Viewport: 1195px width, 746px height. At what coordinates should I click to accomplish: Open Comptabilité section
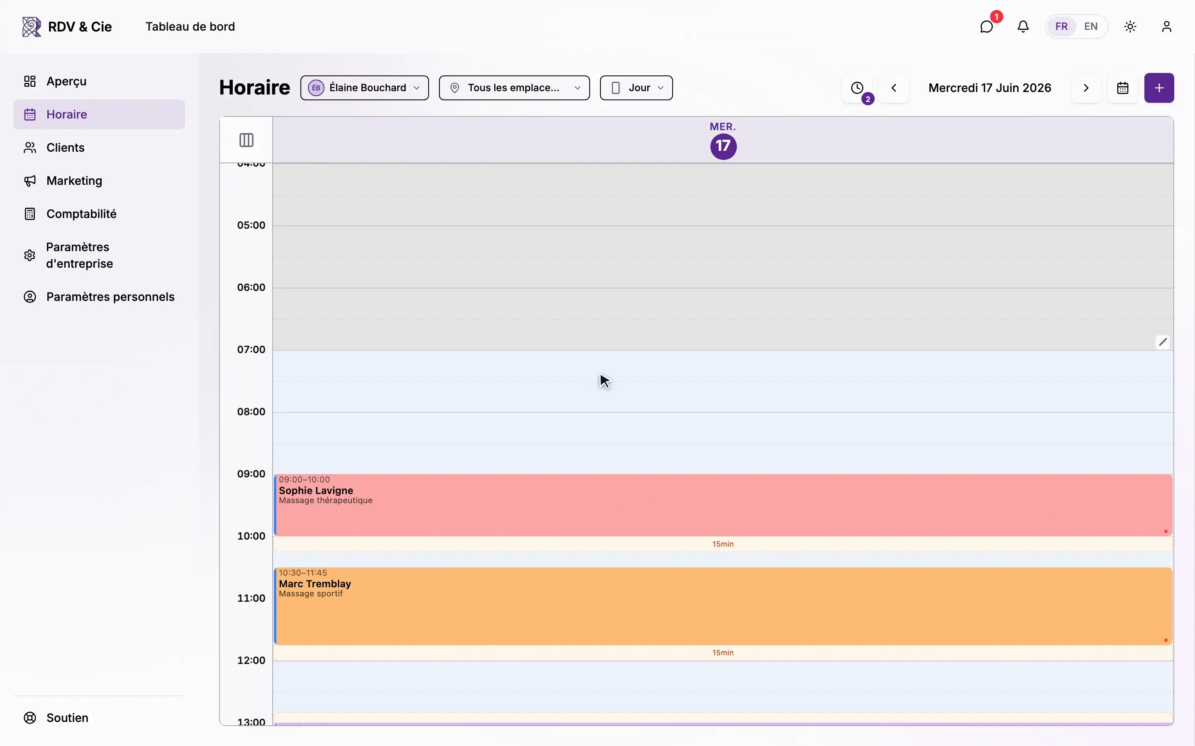pos(99,213)
